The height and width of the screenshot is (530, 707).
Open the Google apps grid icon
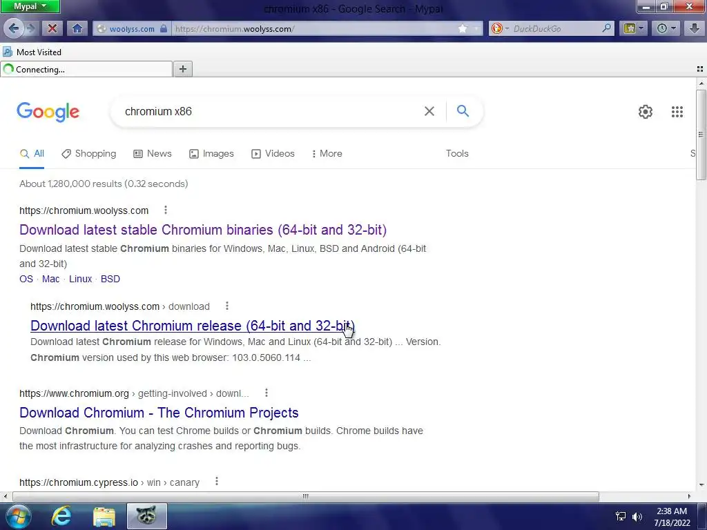point(677,111)
